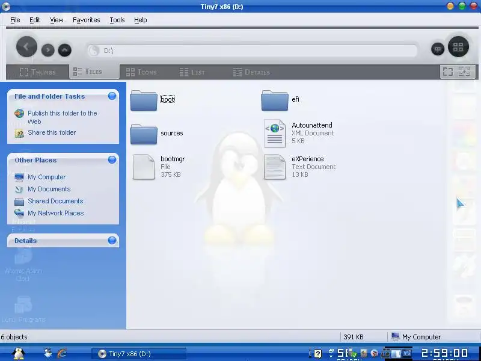Open the Edit menu
Image resolution: width=481 pixels, height=361 pixels.
tap(35, 20)
